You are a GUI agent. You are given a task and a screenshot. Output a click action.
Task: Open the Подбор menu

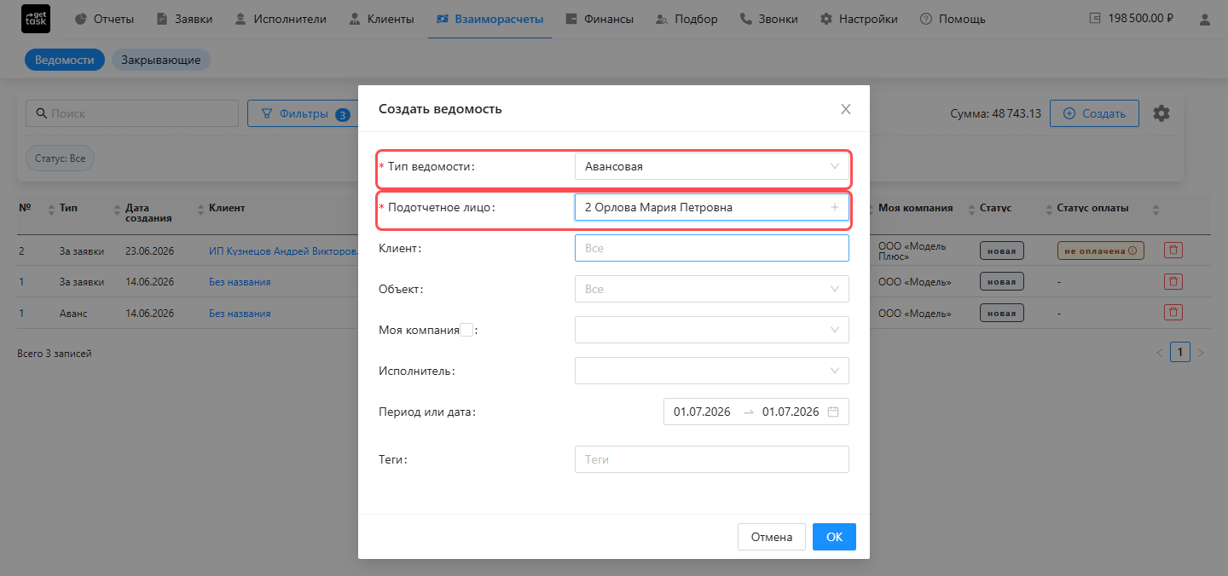[x=686, y=19]
